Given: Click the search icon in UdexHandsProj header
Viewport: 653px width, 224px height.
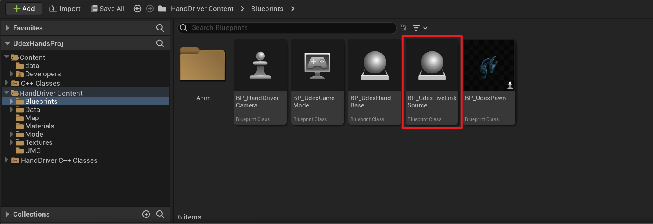Looking at the screenshot, I should pyautogui.click(x=160, y=43).
